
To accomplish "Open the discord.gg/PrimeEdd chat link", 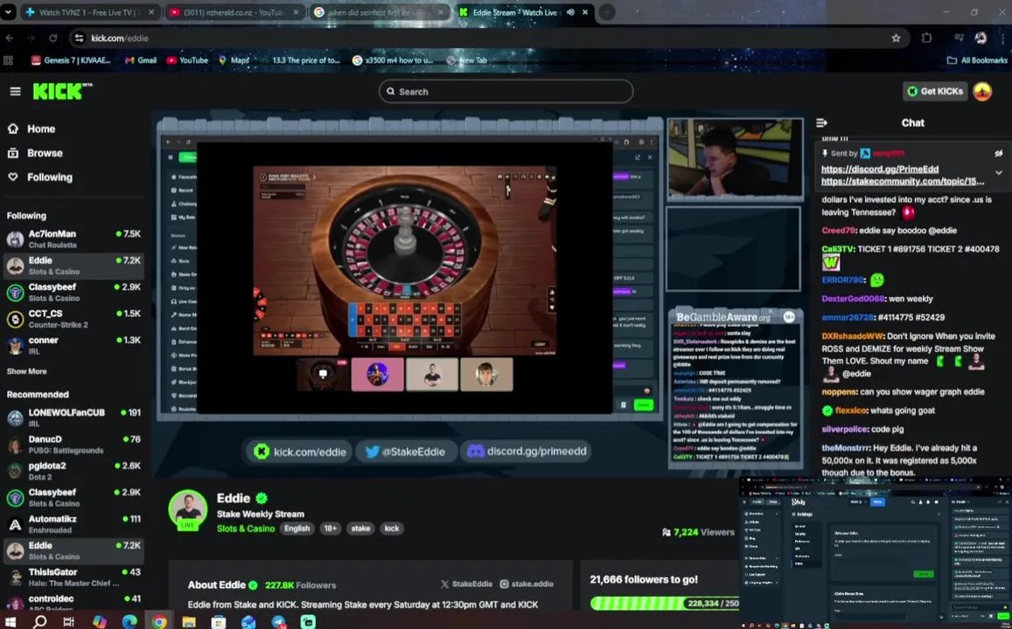I will click(x=880, y=169).
